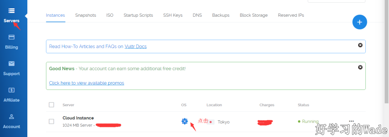Viewport: 389px width, 137px height.
Task: Click the Japan flag beside Tokyo
Action: [211, 122]
